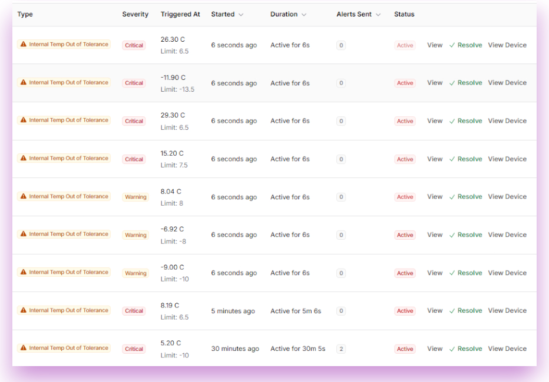Click the Alerts Sent badge showing 2
The image size is (549, 382).
coord(341,349)
